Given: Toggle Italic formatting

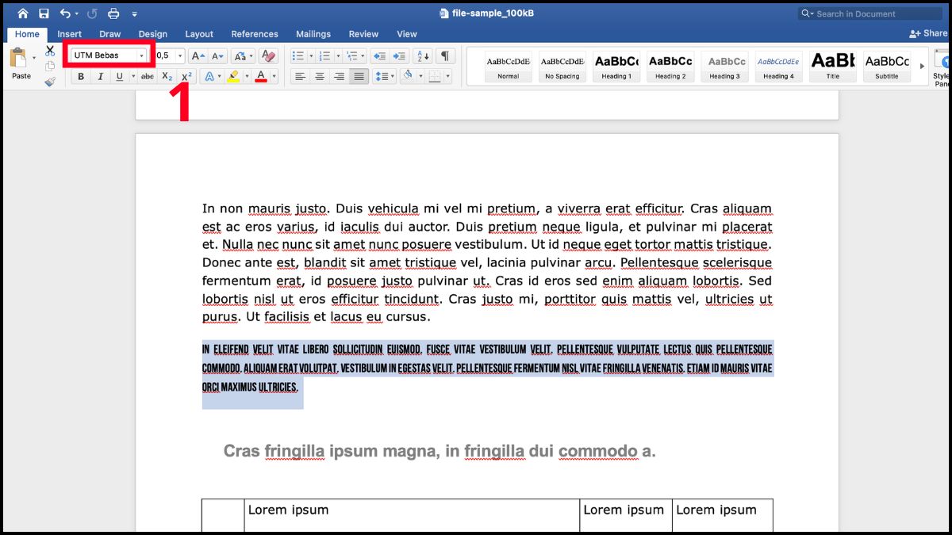Looking at the screenshot, I should [100, 77].
